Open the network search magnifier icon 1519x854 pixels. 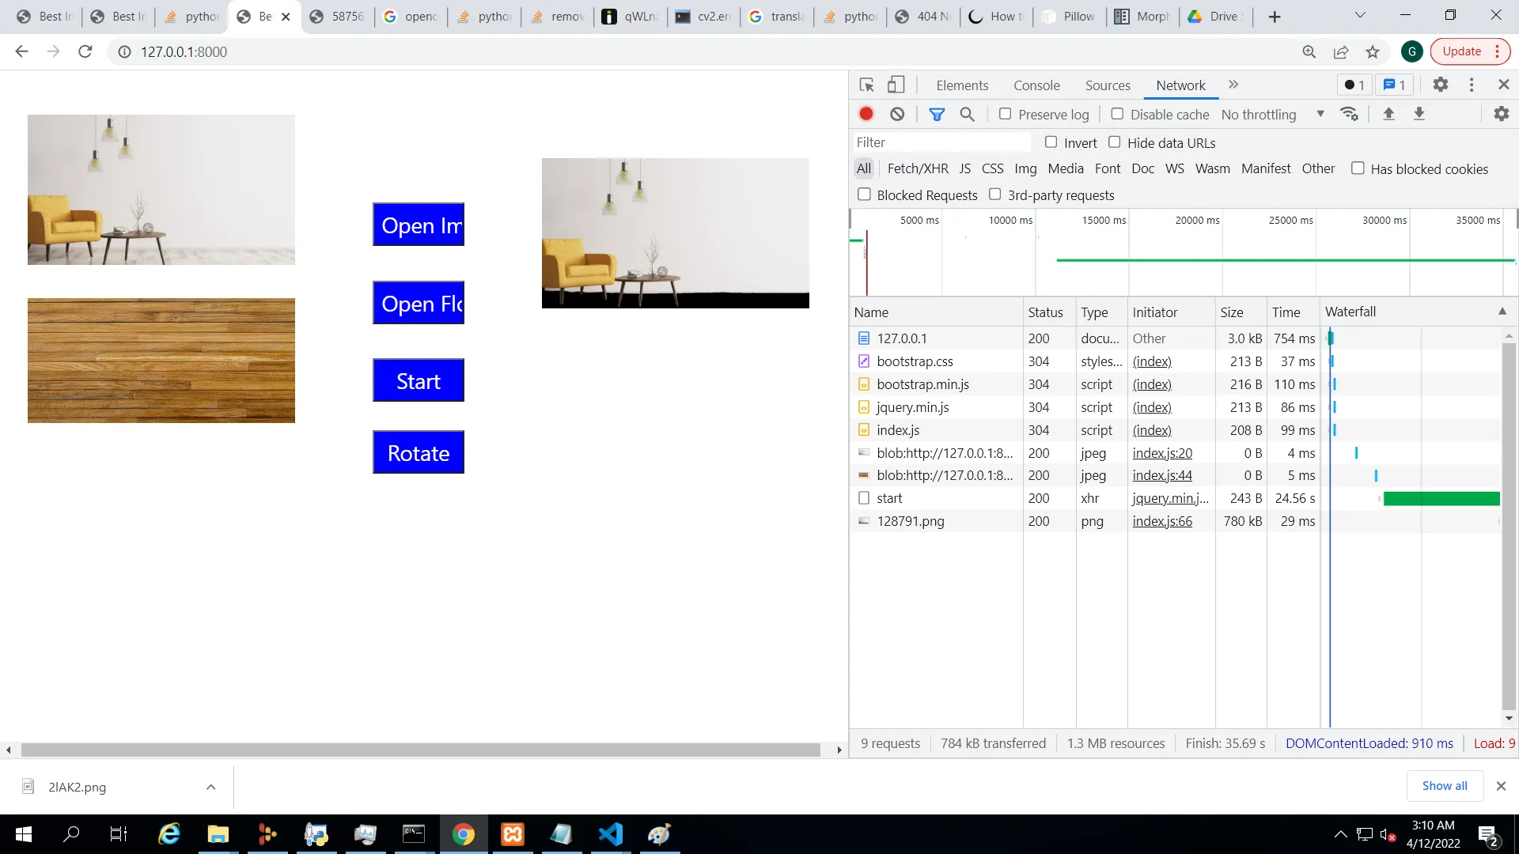tap(967, 114)
